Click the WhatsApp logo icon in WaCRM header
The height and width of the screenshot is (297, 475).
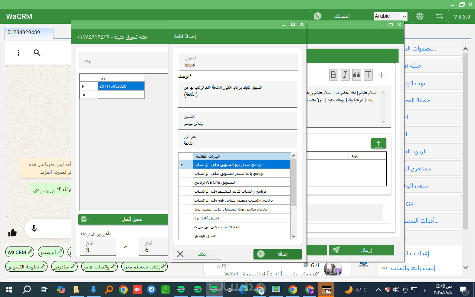pyautogui.click(x=317, y=16)
